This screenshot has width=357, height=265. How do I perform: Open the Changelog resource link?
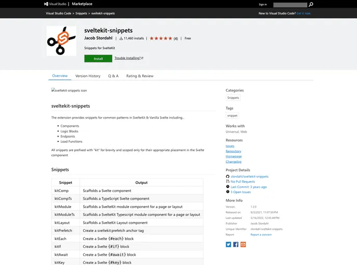click(234, 161)
